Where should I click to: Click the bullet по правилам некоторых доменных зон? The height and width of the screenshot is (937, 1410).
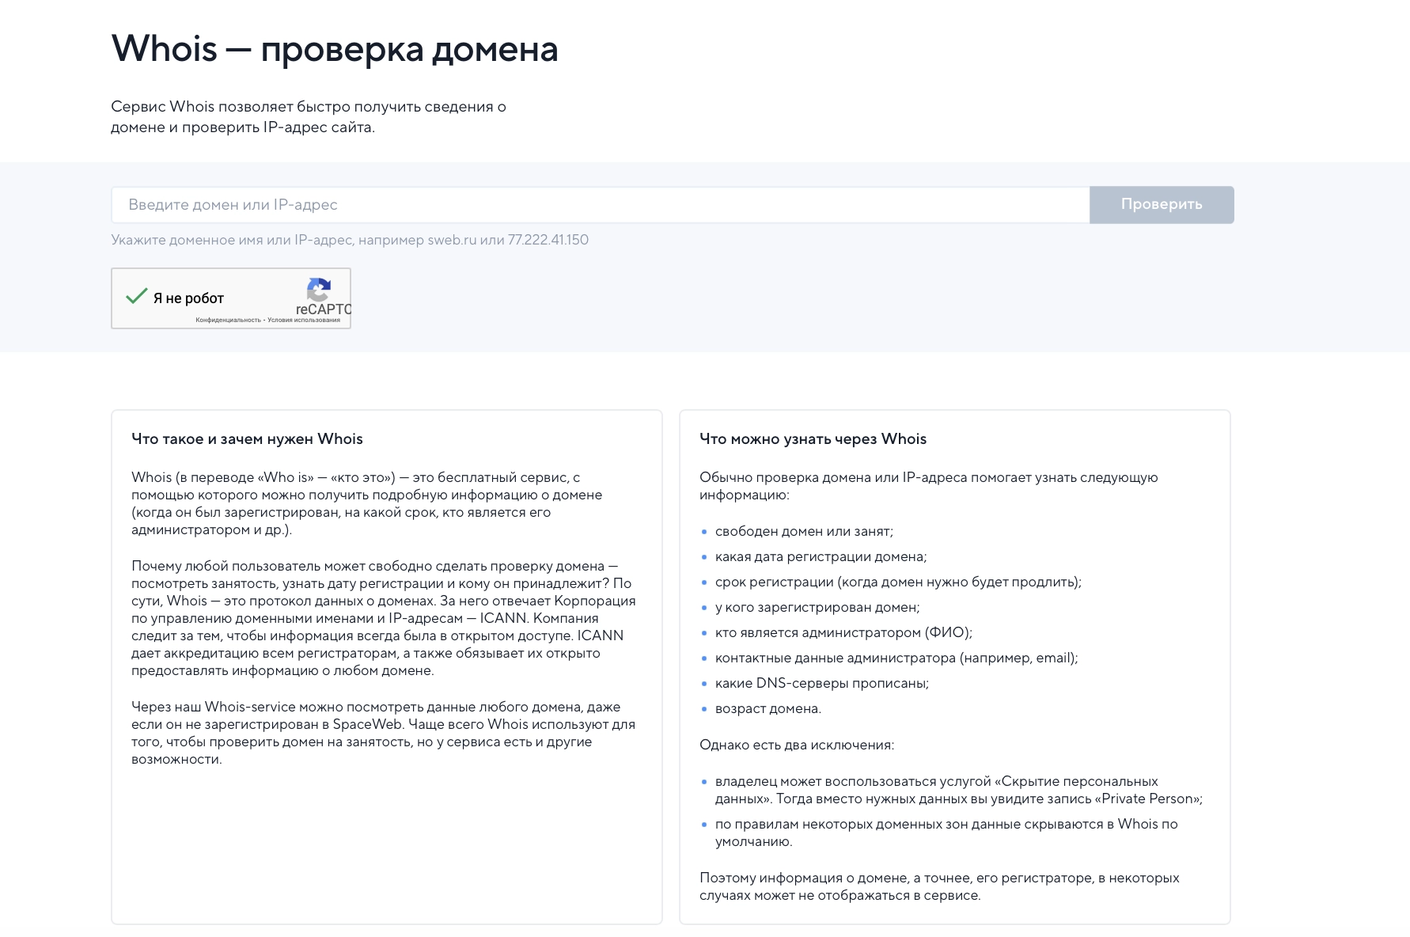[946, 833]
